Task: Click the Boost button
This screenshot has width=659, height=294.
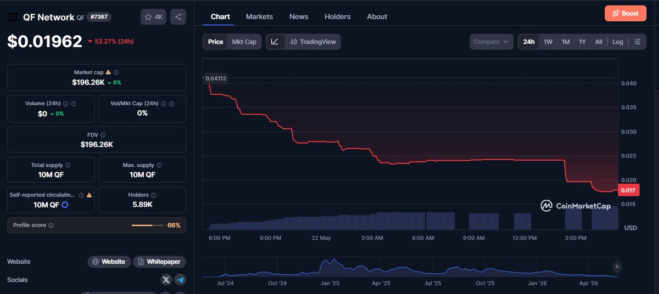Action: (626, 13)
